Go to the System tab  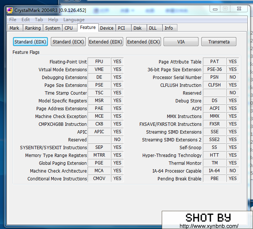(x=53, y=28)
